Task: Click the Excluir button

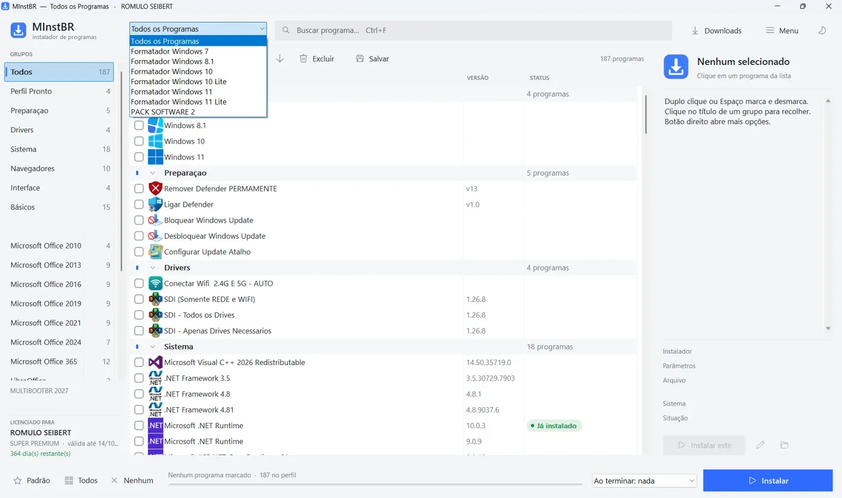Action: click(x=316, y=59)
